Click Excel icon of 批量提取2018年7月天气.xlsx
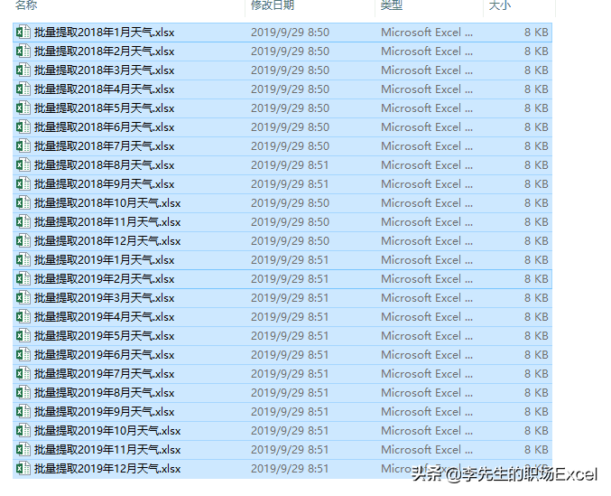 click(x=23, y=145)
